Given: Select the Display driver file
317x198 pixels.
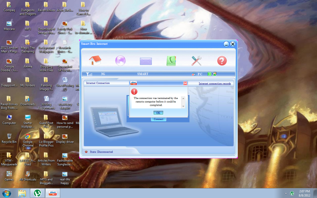Looking at the screenshot, I should pyautogui.click(x=65, y=138).
